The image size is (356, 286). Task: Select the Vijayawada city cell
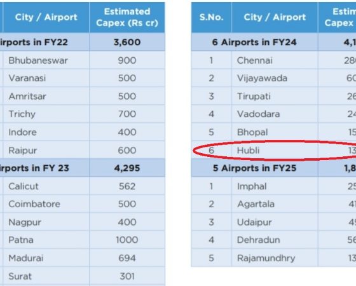tap(275, 78)
